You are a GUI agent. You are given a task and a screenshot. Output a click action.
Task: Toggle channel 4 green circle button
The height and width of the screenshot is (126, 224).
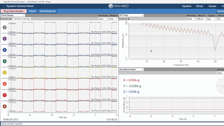pos(4,61)
